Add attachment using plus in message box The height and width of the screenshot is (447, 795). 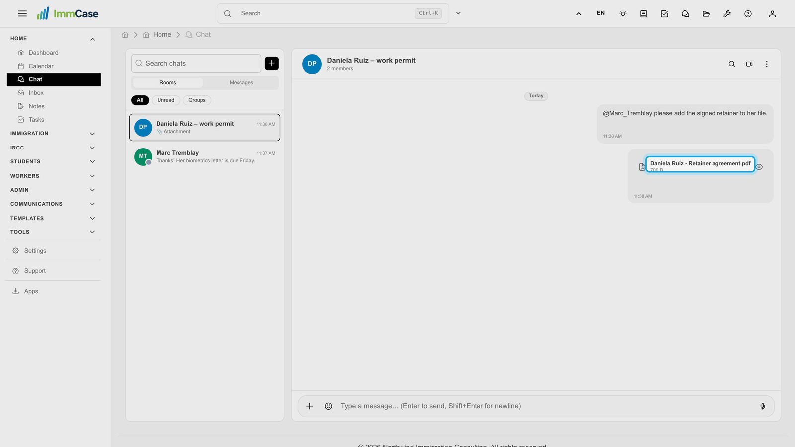[309, 406]
